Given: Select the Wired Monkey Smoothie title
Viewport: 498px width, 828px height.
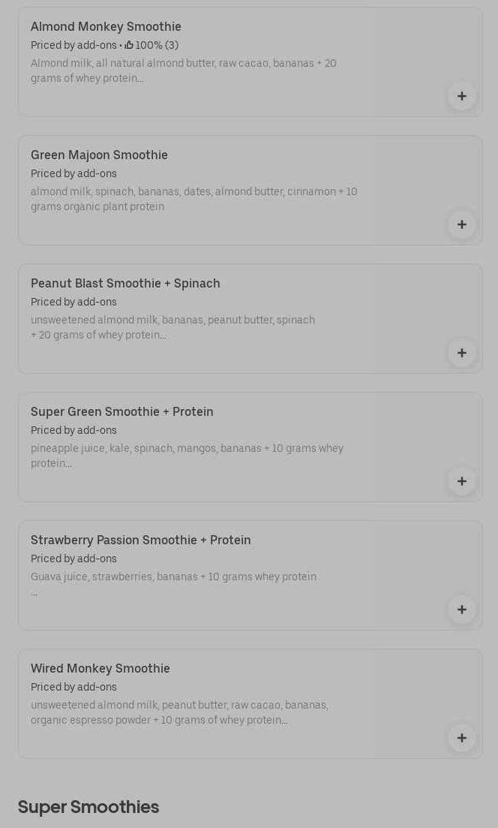Looking at the screenshot, I should tap(100, 669).
